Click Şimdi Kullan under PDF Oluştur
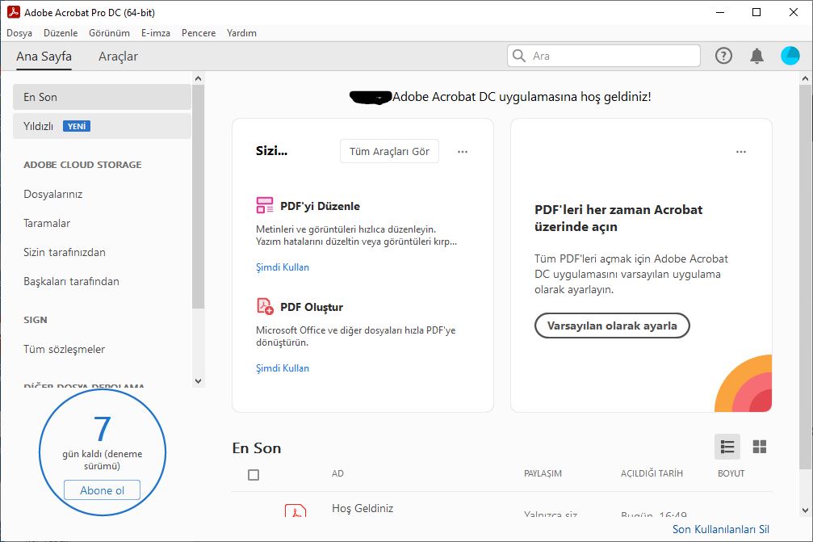Image resolution: width=813 pixels, height=542 pixels. (283, 368)
